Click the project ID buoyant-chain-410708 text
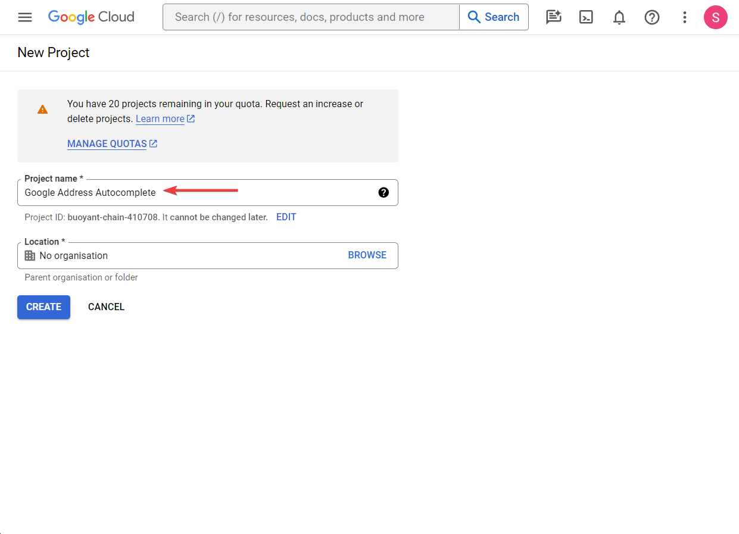The width and height of the screenshot is (739, 534). (114, 217)
